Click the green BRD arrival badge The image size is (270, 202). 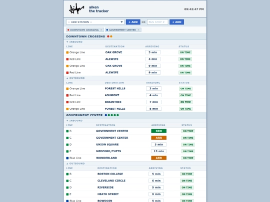(x=158, y=131)
